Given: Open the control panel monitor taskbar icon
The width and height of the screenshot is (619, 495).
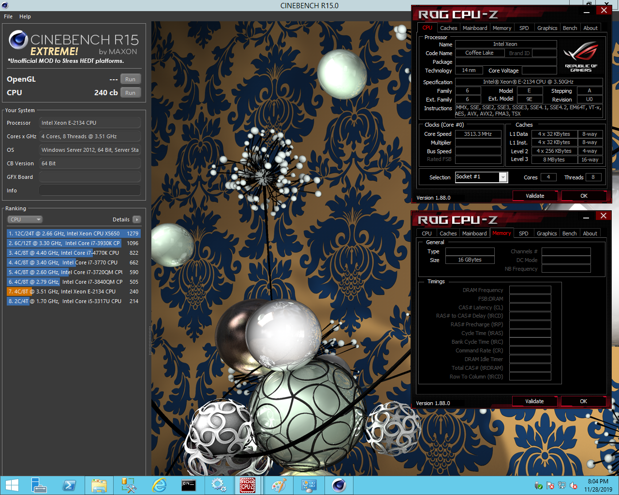Looking at the screenshot, I should click(309, 485).
